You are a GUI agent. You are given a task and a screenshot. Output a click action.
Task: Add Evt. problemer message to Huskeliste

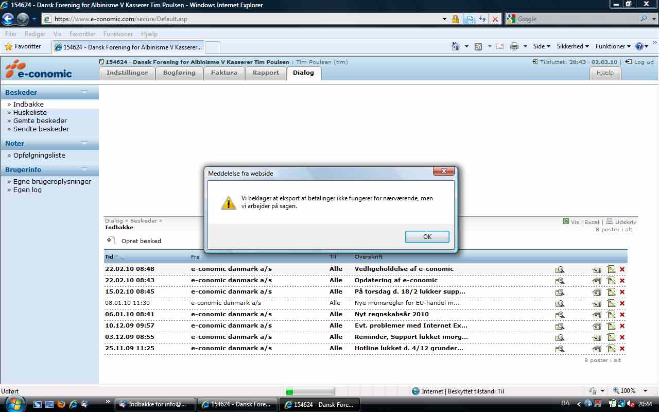pos(611,326)
